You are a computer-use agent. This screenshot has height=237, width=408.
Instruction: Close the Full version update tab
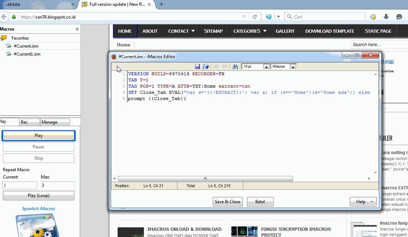pos(149,4)
